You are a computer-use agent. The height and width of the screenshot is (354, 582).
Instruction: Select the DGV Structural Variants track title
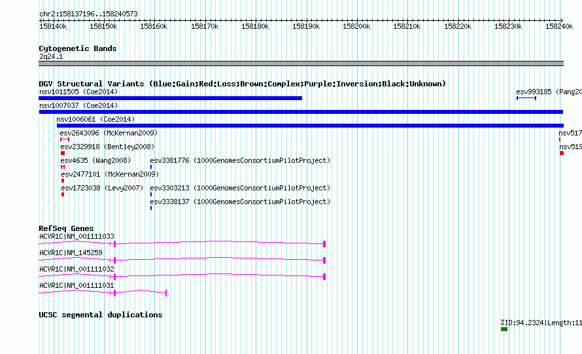242,84
